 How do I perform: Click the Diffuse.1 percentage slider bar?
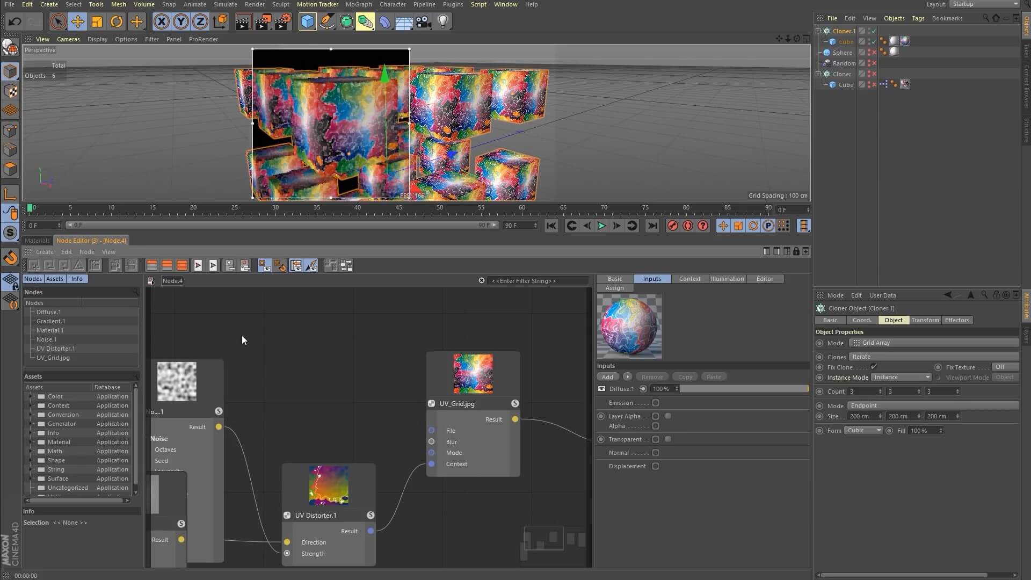[744, 389]
